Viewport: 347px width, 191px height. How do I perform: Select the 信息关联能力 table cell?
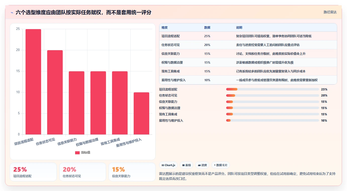point(171,54)
